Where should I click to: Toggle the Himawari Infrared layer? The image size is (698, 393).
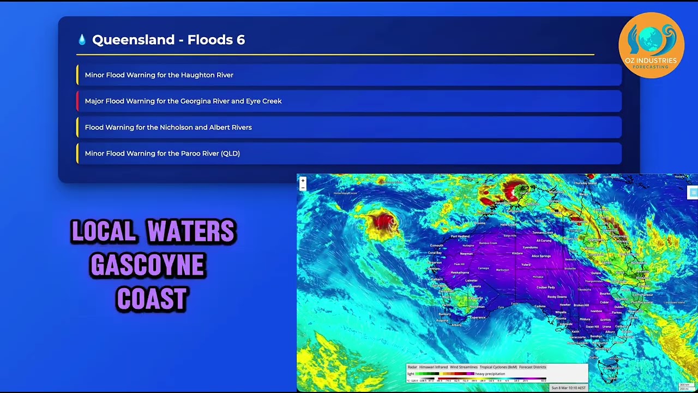(434, 367)
